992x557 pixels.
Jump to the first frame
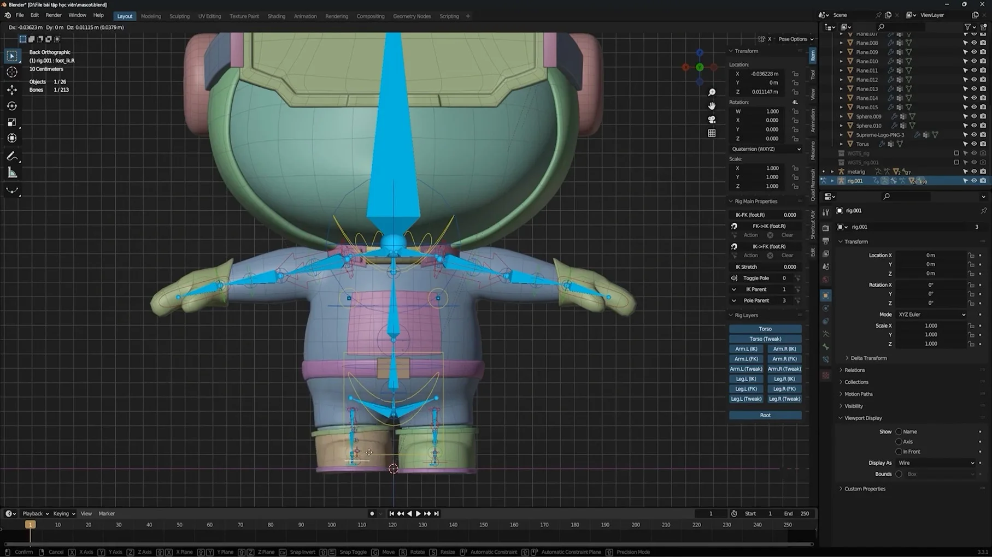pyautogui.click(x=391, y=513)
